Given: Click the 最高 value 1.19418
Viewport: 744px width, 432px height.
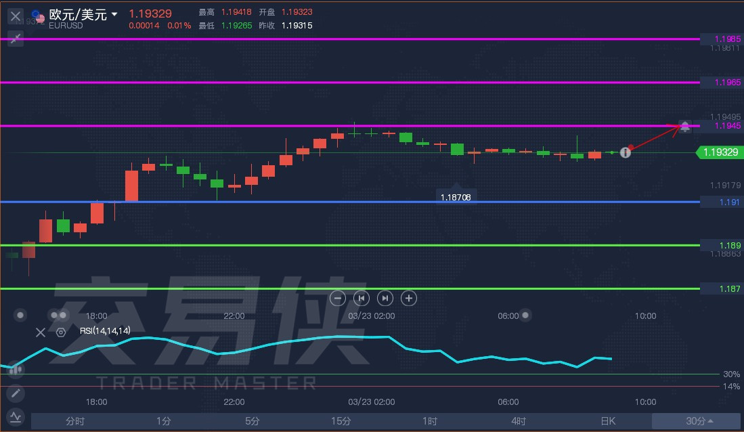Looking at the screenshot, I should (x=236, y=12).
